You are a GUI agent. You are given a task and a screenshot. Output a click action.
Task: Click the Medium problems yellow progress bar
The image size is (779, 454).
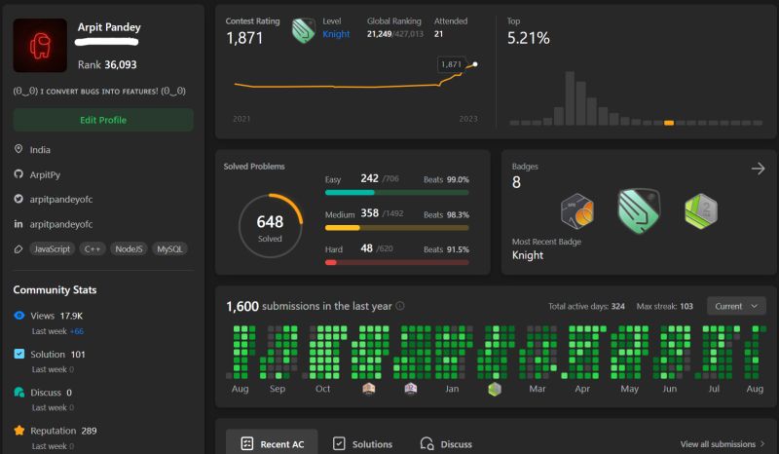[397, 228]
